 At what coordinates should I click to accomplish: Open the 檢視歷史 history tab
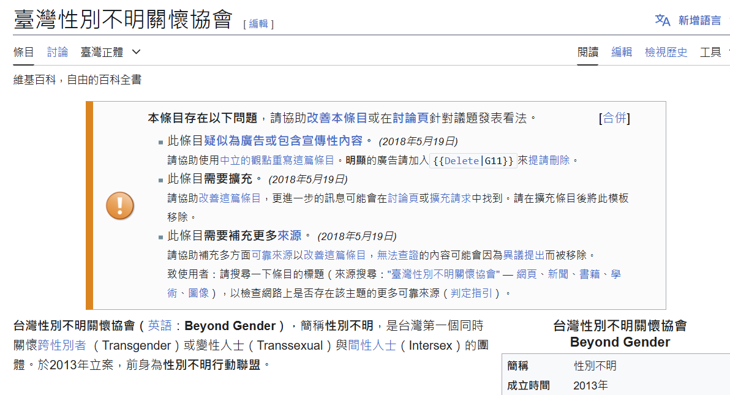tap(666, 52)
